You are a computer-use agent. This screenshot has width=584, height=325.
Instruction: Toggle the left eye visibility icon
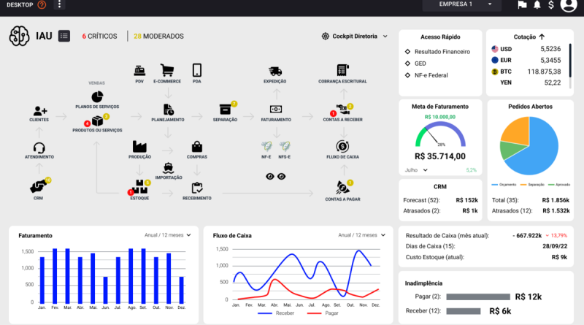[x=270, y=176]
